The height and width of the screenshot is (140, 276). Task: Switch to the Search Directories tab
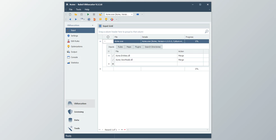153,47
